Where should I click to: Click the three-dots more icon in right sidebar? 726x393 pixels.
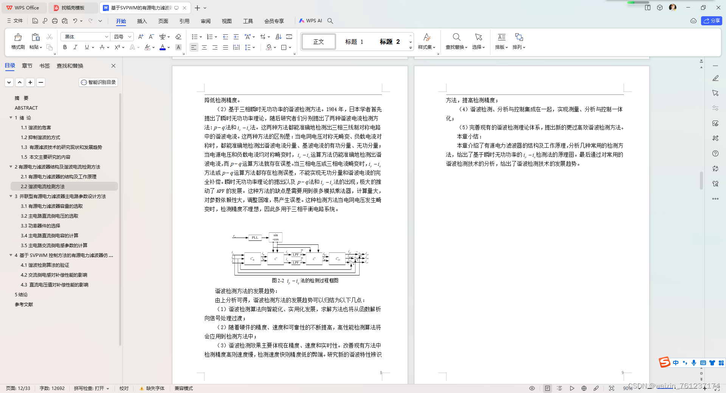715,199
